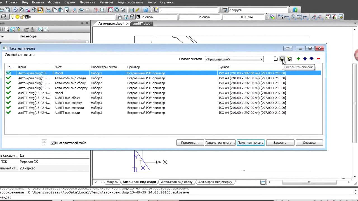
Task: Click the Справка button in dialog
Action: click(309, 143)
